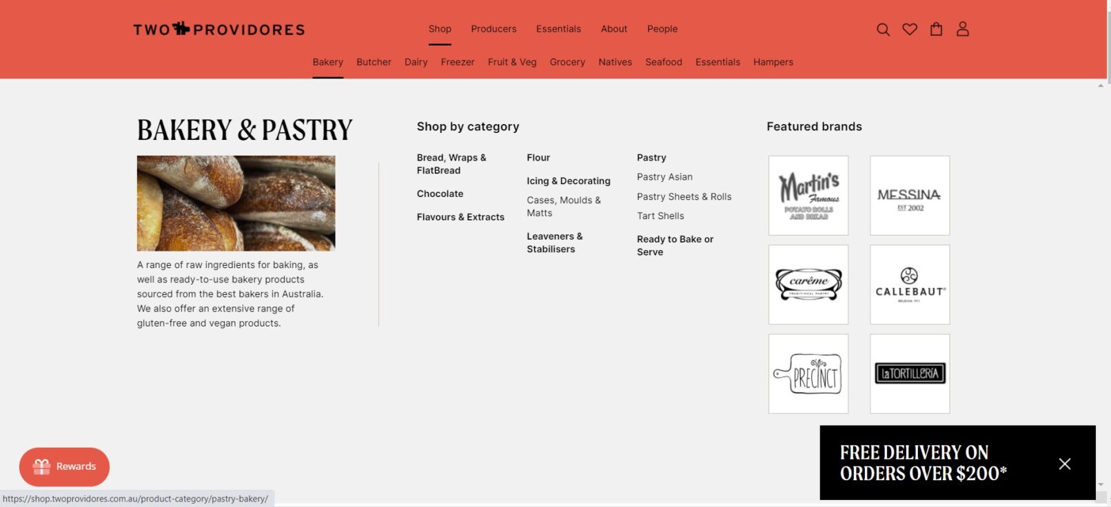
Task: Click the bakery bread loaves image
Action: (x=236, y=203)
